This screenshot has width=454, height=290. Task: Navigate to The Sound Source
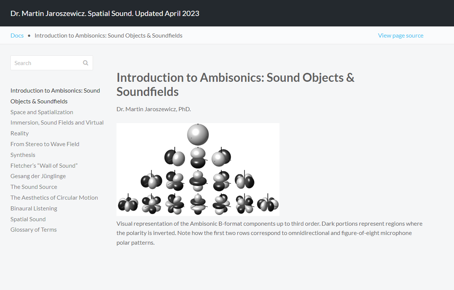coord(34,187)
